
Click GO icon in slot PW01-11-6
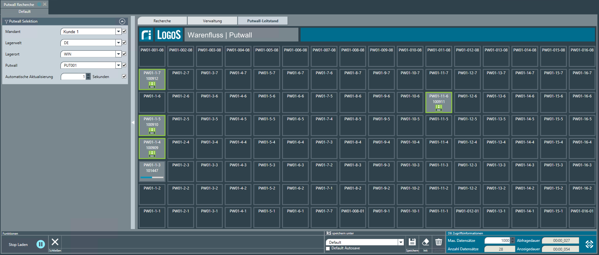point(439,108)
